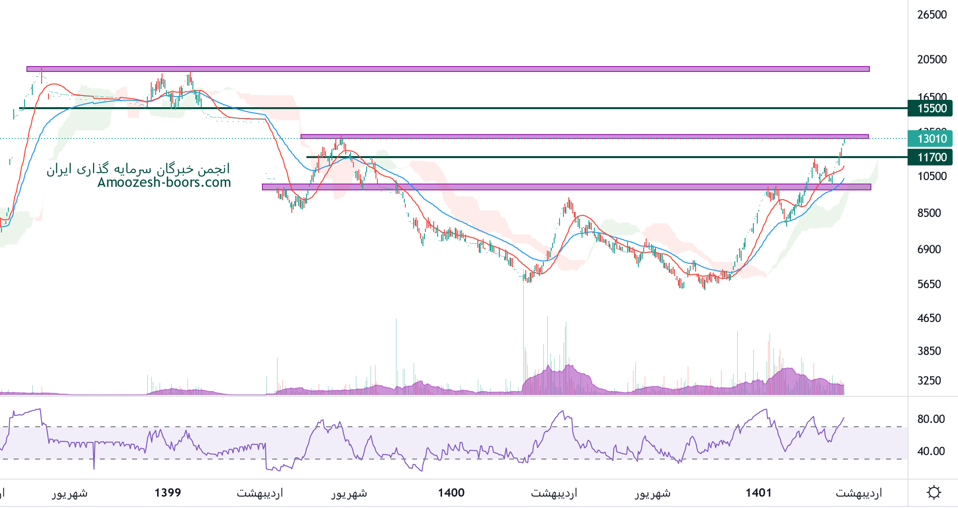
Task: Click the 5650 price scale value
Action: coord(929,284)
